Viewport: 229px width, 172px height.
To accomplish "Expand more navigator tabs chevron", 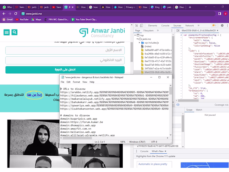I will click(158, 30).
